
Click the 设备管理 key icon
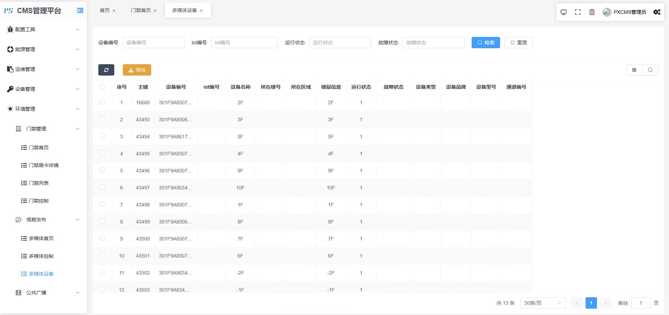point(10,89)
